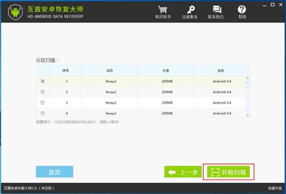Click the Android shield logo
286x194 pixels.
(x=15, y=12)
